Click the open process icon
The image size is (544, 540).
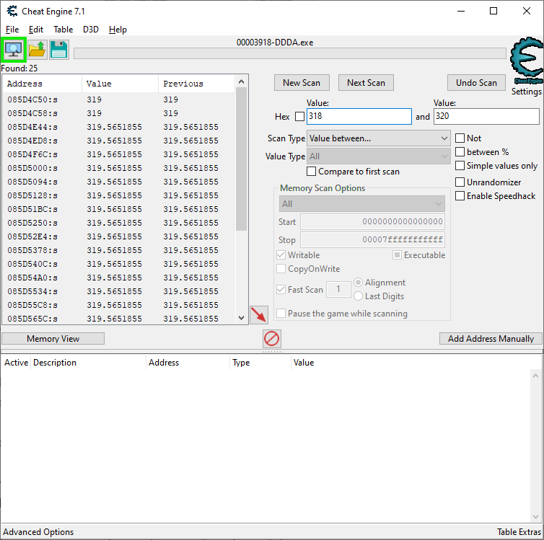(x=14, y=50)
